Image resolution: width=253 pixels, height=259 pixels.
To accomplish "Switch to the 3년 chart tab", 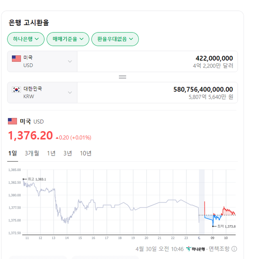I will [68, 153].
